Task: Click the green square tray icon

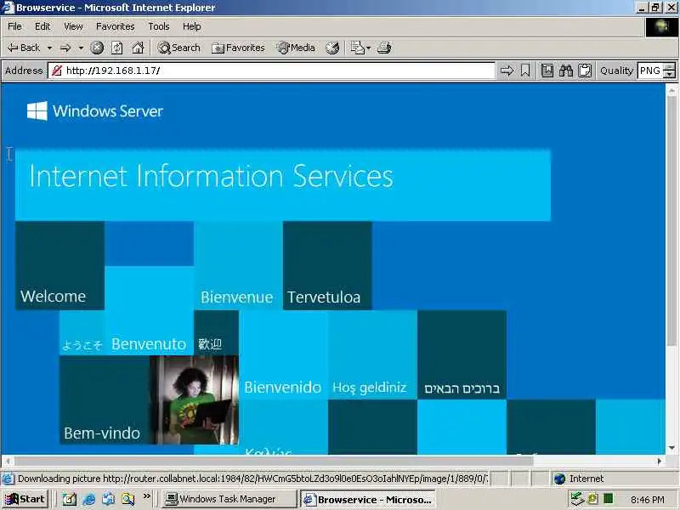Action: click(608, 499)
